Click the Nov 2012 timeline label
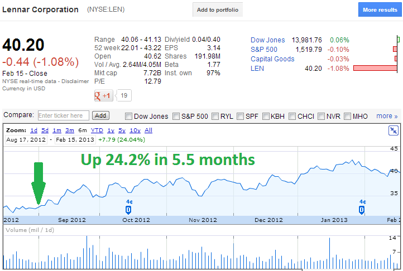The width and height of the screenshot is (403, 271). pyautogui.click(x=203, y=220)
